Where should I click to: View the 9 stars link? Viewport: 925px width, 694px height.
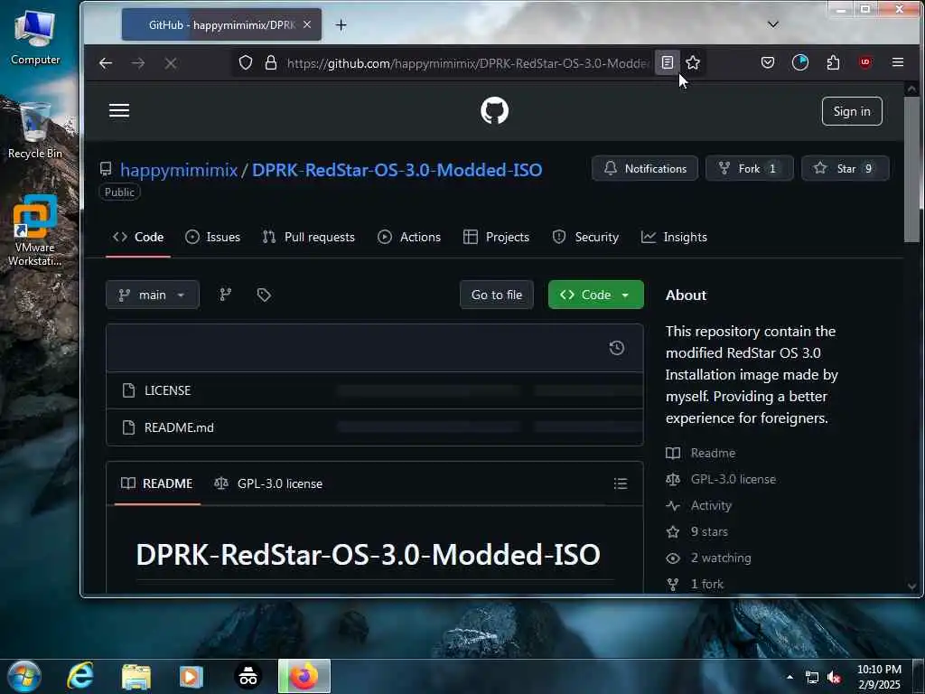click(x=709, y=531)
